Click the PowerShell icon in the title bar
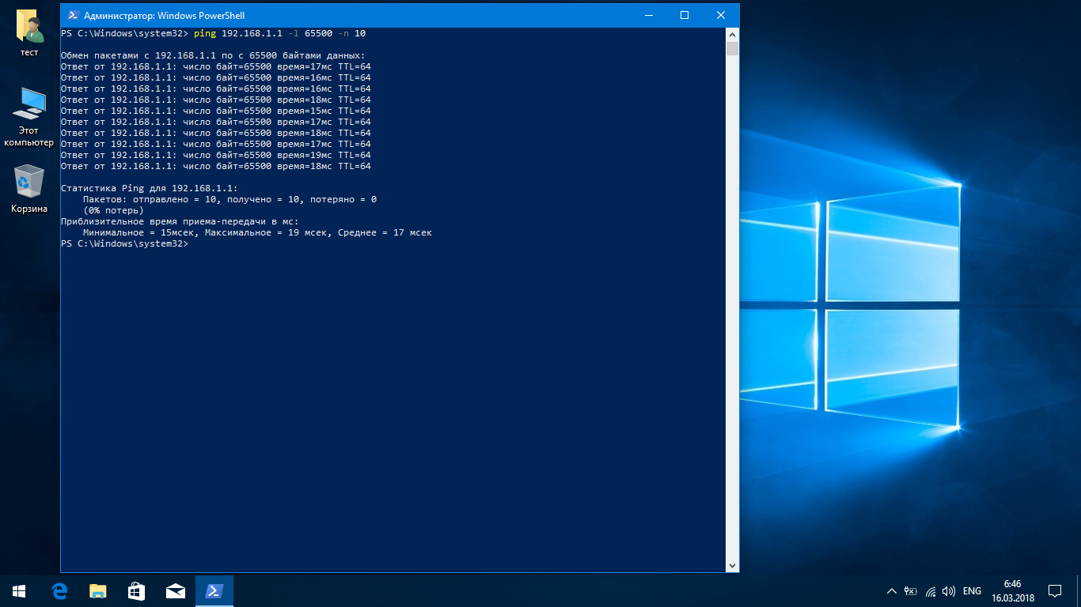 point(72,15)
